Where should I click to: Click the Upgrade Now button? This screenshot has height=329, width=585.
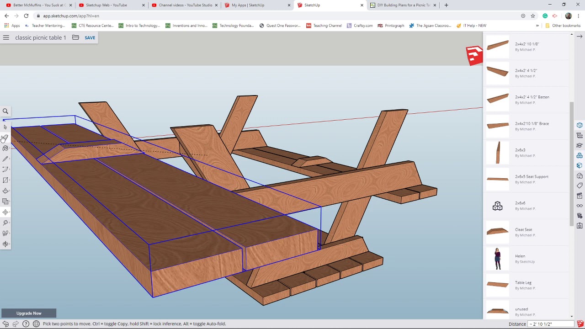click(29, 313)
